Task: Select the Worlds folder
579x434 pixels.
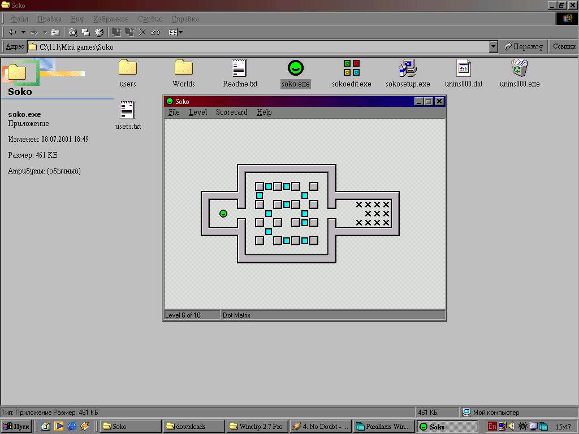Action: [x=184, y=68]
